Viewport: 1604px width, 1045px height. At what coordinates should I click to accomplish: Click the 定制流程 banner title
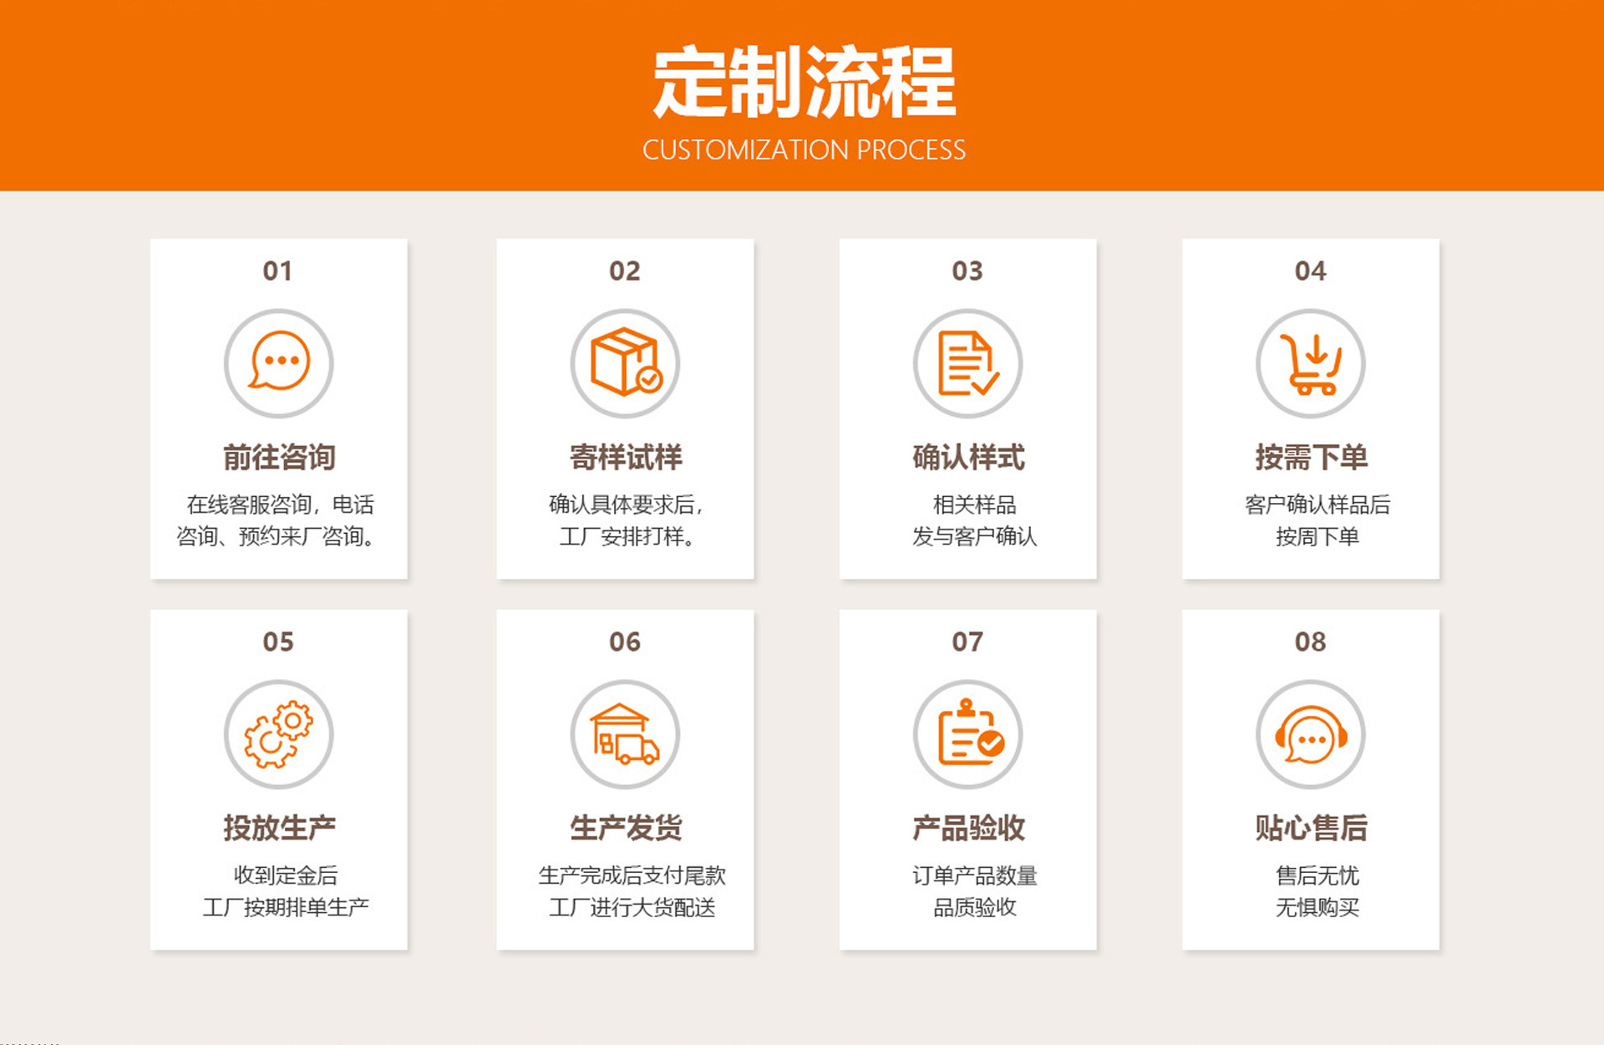point(804,83)
